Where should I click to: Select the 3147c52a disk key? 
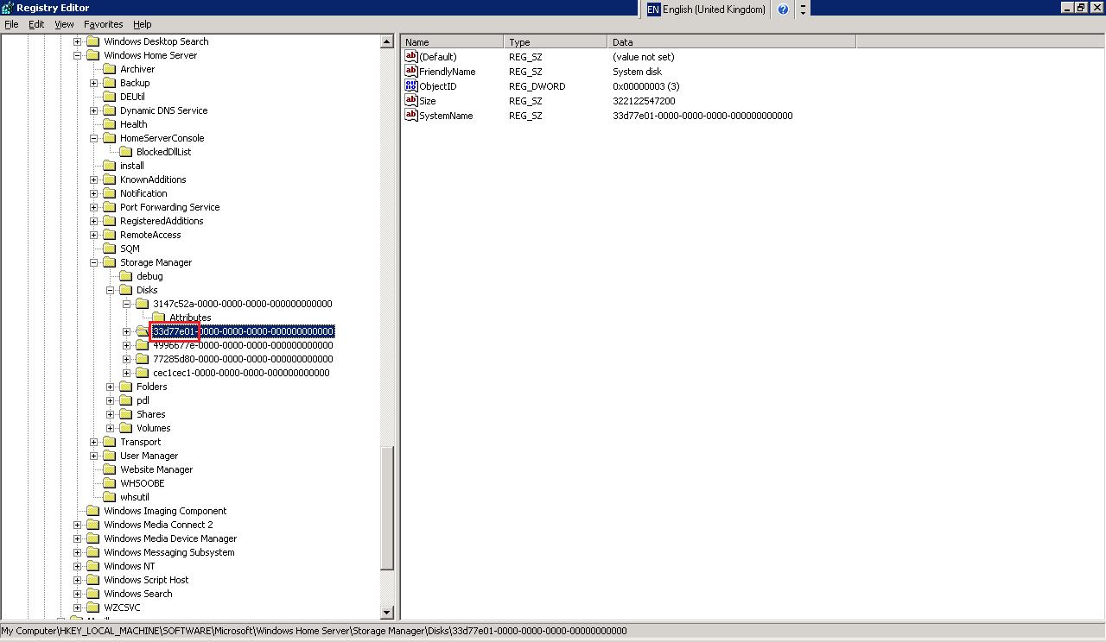(242, 304)
